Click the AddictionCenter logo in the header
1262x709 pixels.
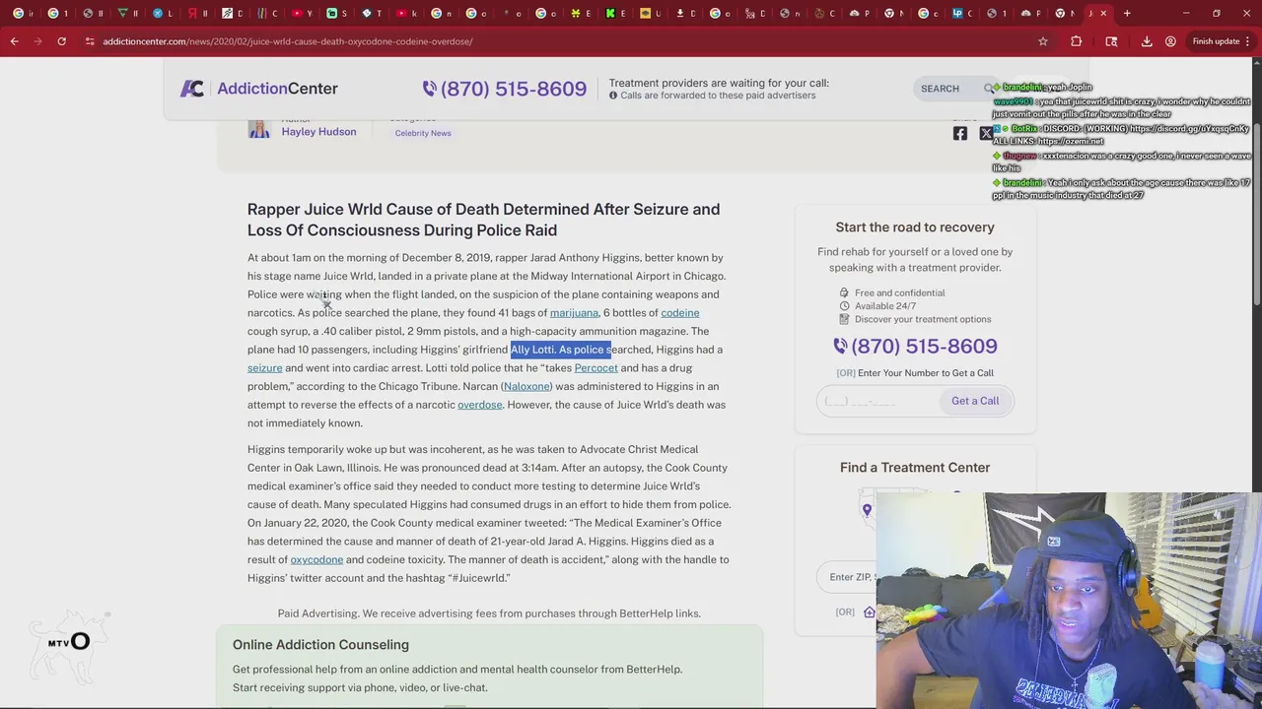point(258,89)
